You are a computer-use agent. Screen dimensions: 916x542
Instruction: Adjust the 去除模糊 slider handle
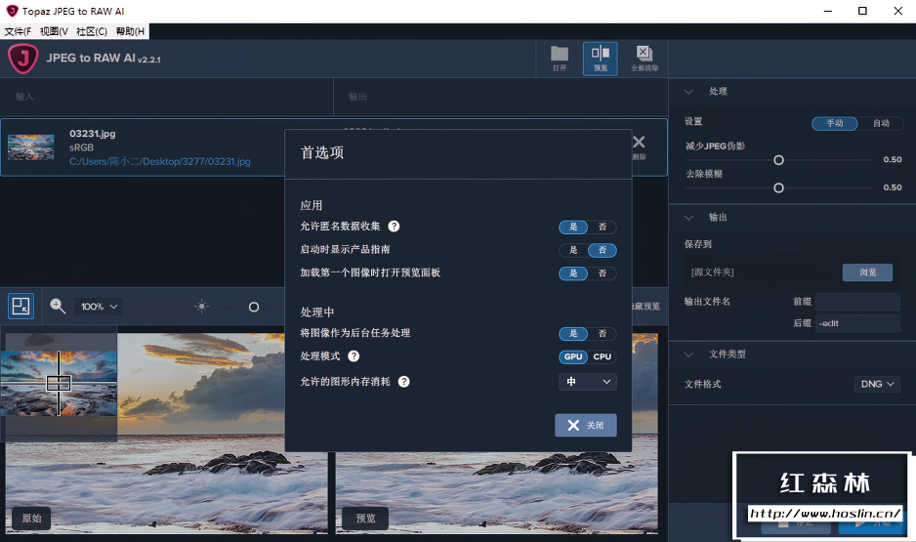[778, 188]
